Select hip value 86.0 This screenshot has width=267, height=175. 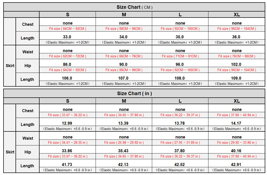point(67,64)
